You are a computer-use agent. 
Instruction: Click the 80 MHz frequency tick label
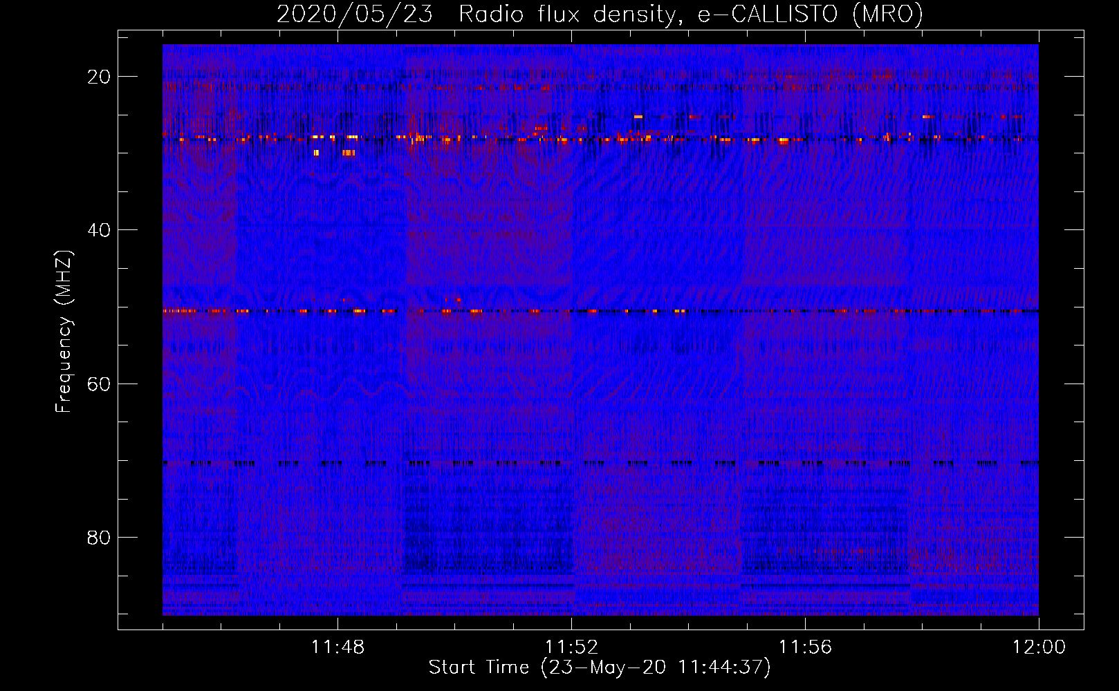click(100, 537)
